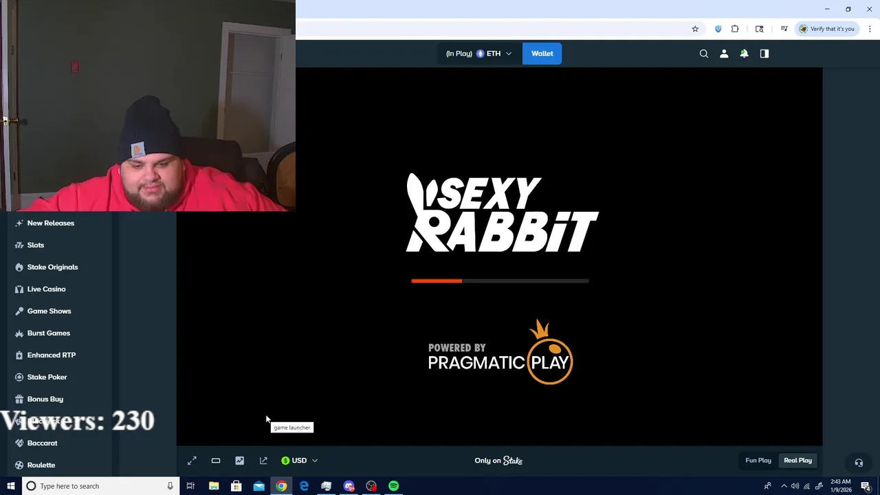This screenshot has height=495, width=880.
Task: Select Real Play mode
Action: (x=797, y=461)
